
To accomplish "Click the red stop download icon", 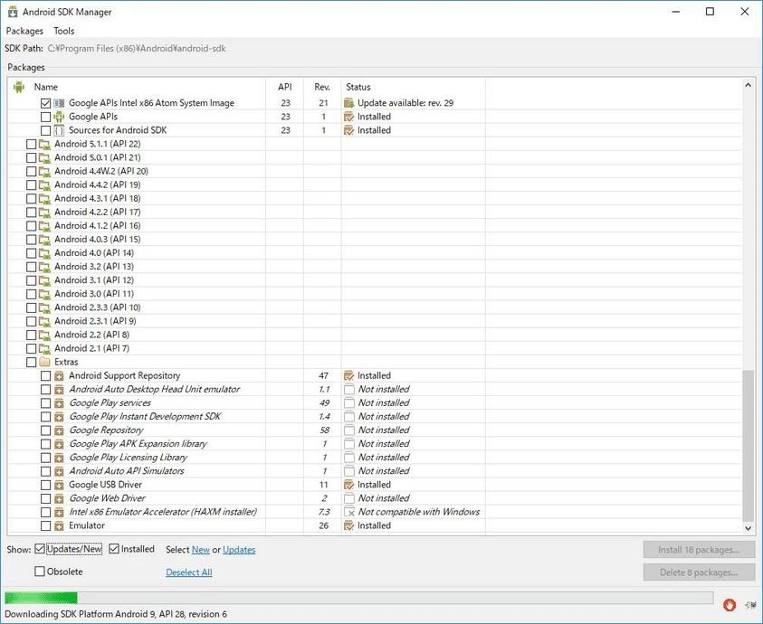I will pyautogui.click(x=729, y=605).
